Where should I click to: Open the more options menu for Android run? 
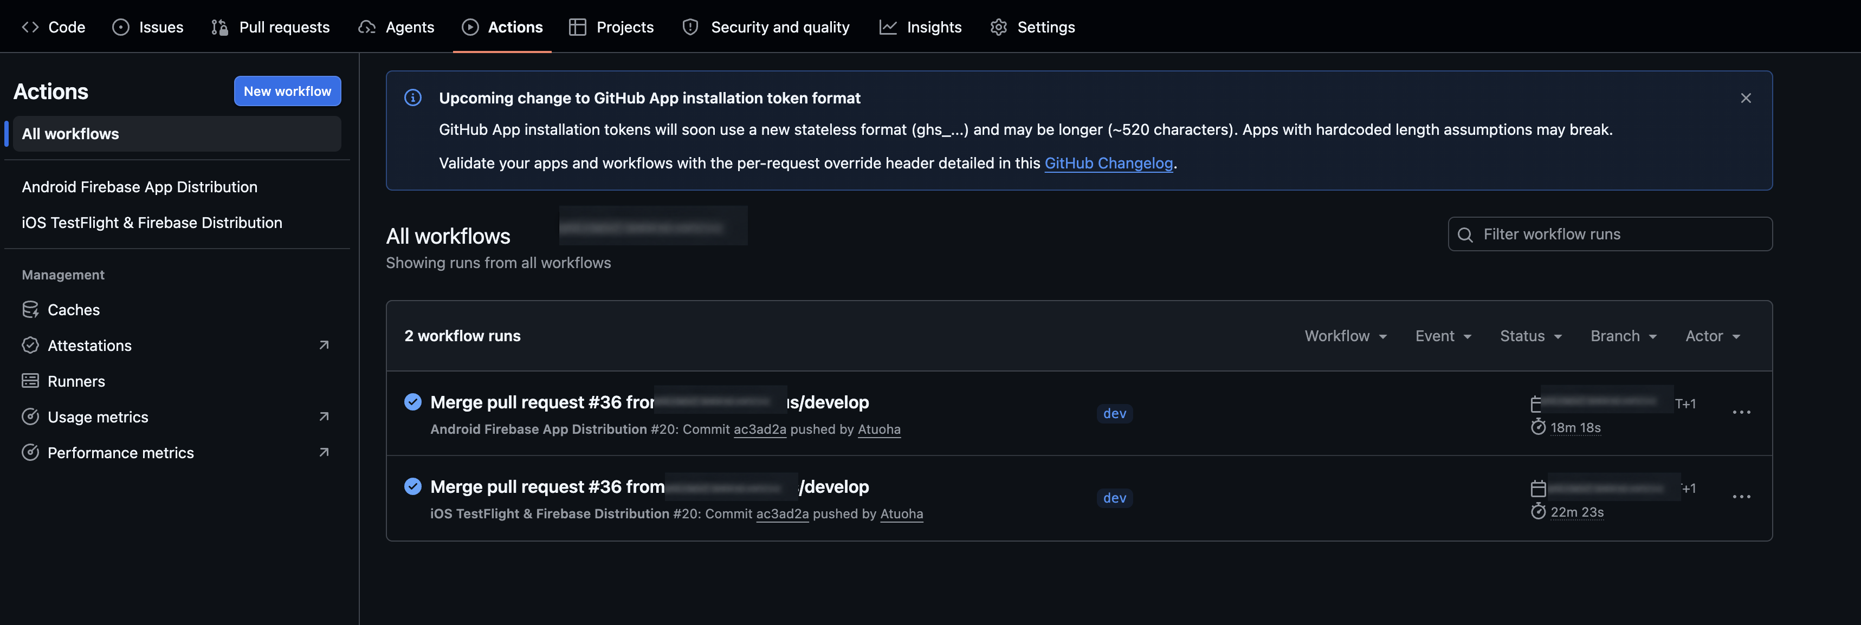pyautogui.click(x=1741, y=412)
